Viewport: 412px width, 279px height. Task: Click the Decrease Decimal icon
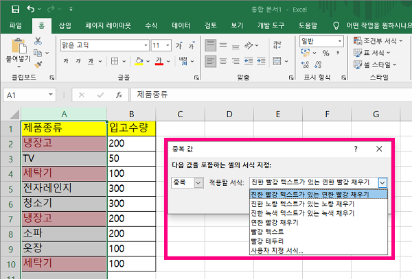318,64
